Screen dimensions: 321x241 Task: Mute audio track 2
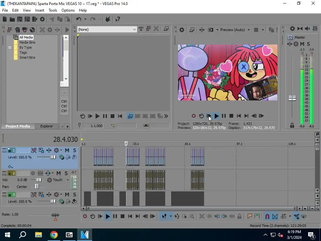point(59,173)
